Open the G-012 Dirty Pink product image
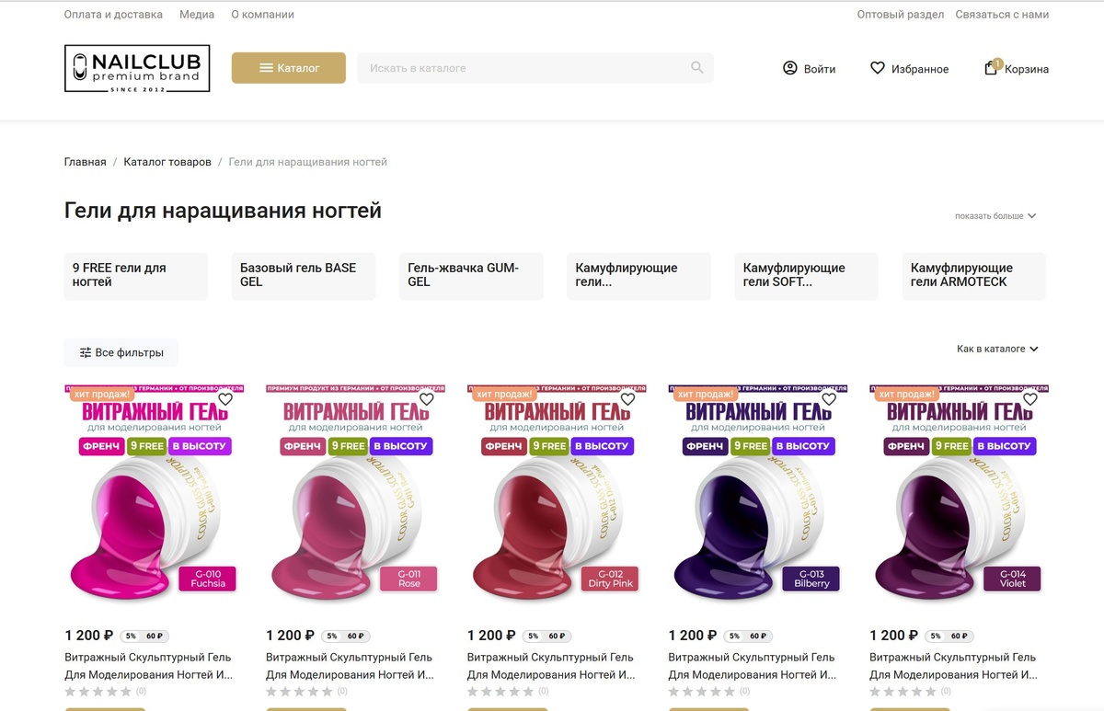 (x=557, y=497)
